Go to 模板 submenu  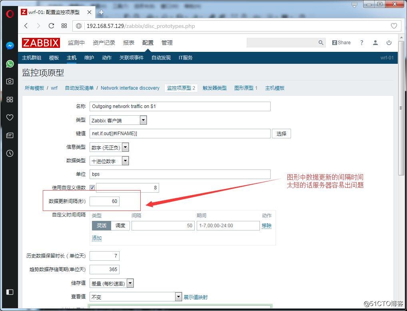tap(54, 58)
